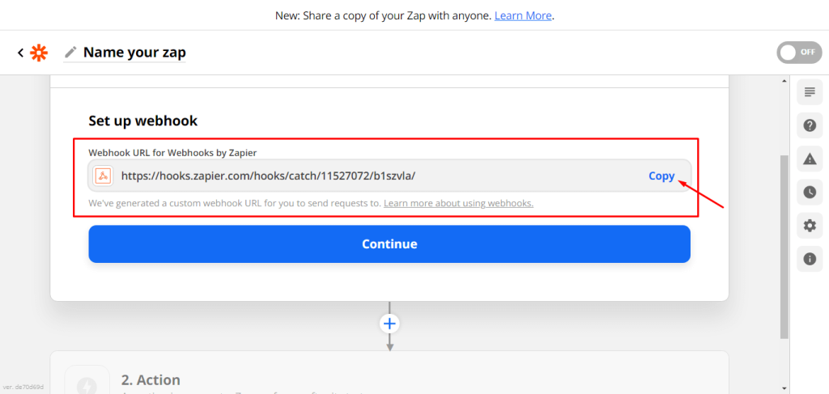
Task: Click the Zapier orange logo icon
Action: (38, 53)
